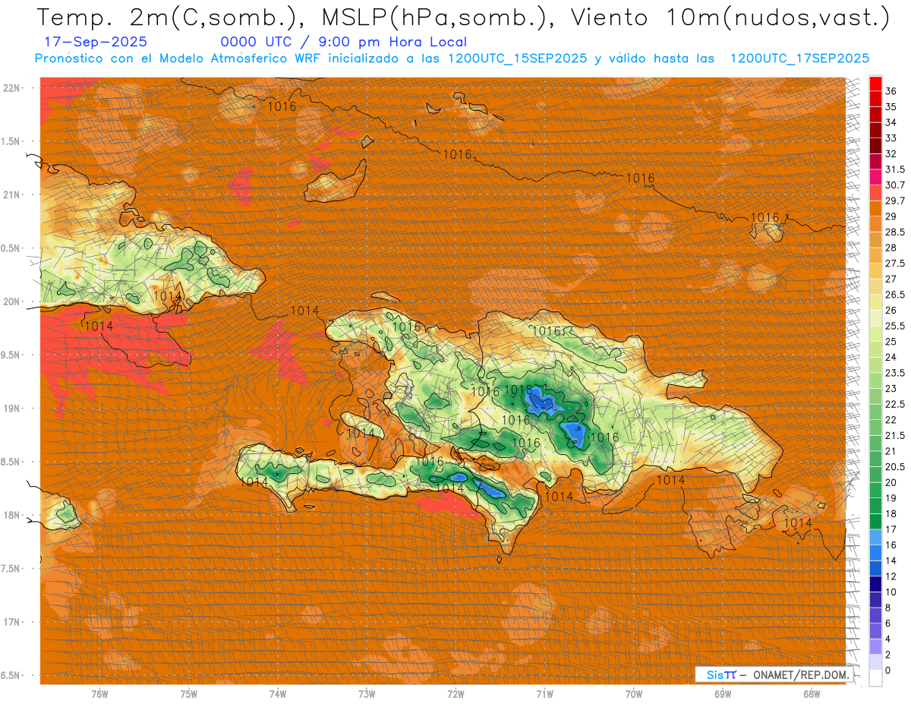Click the 28.5 label on the color scale
The width and height of the screenshot is (911, 704).
click(x=894, y=232)
